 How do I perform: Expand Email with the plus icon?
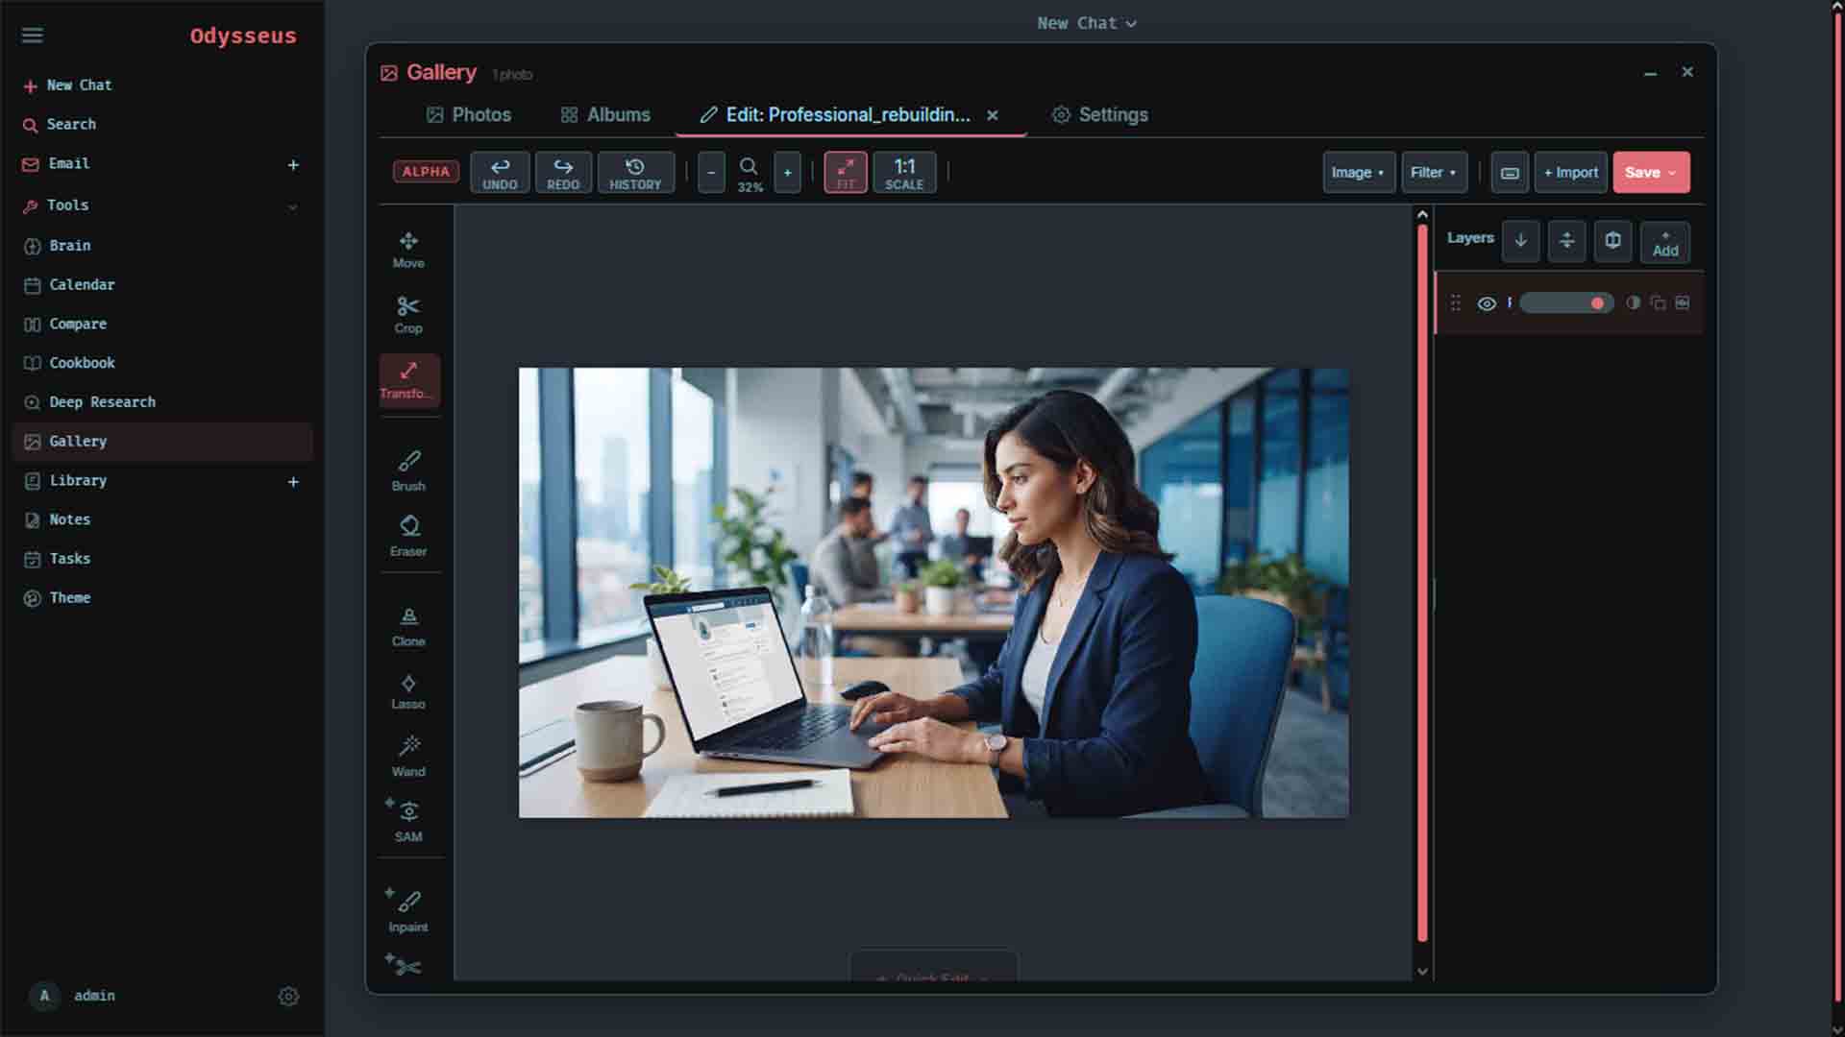tap(293, 165)
